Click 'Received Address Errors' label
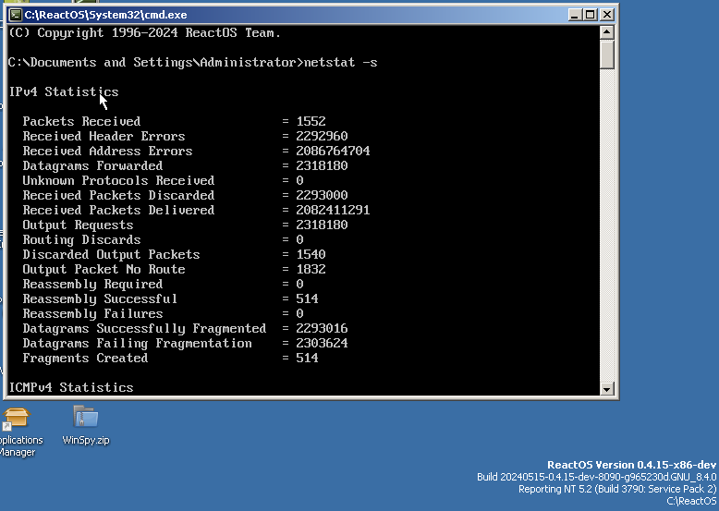 click(x=108, y=151)
